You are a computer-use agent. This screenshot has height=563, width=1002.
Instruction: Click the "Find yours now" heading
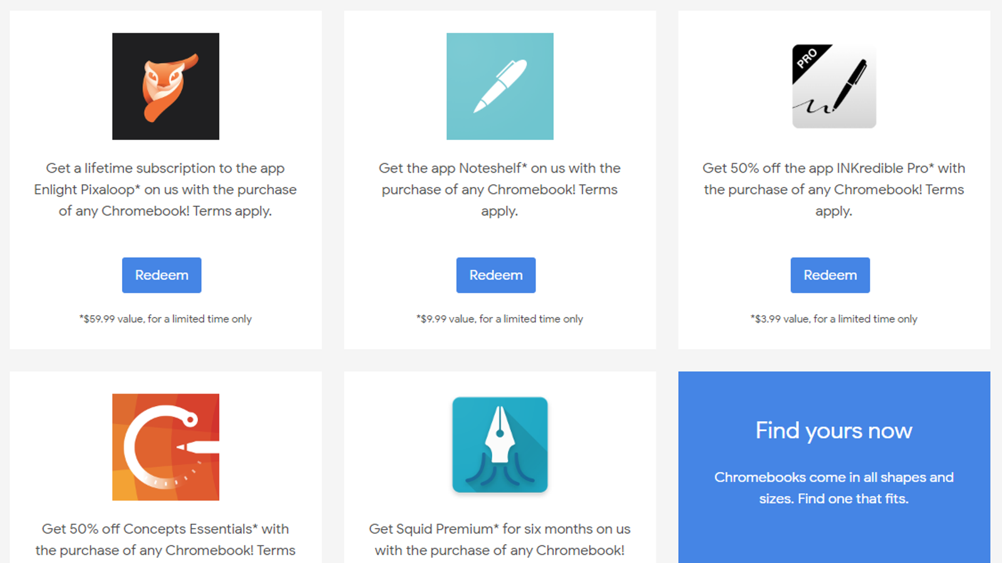(834, 430)
